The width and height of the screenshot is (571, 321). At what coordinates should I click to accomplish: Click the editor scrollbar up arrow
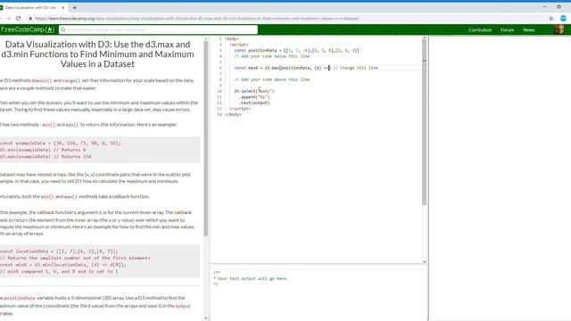[x=425, y=37]
